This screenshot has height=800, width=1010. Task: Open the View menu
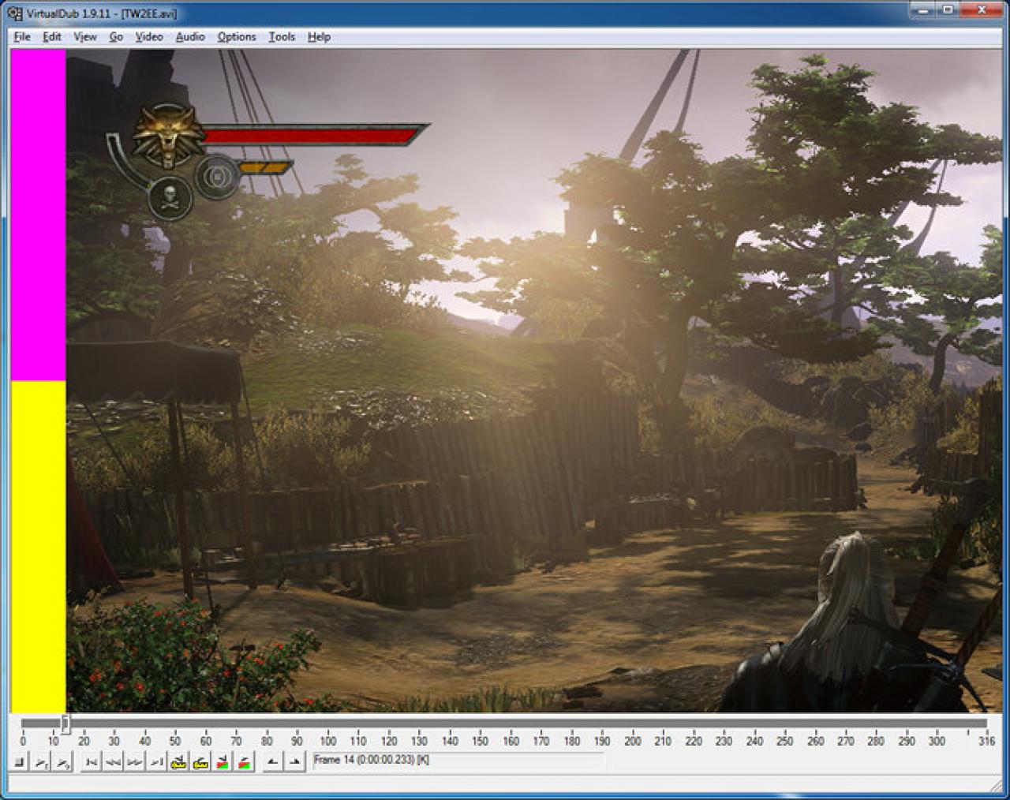coord(85,36)
